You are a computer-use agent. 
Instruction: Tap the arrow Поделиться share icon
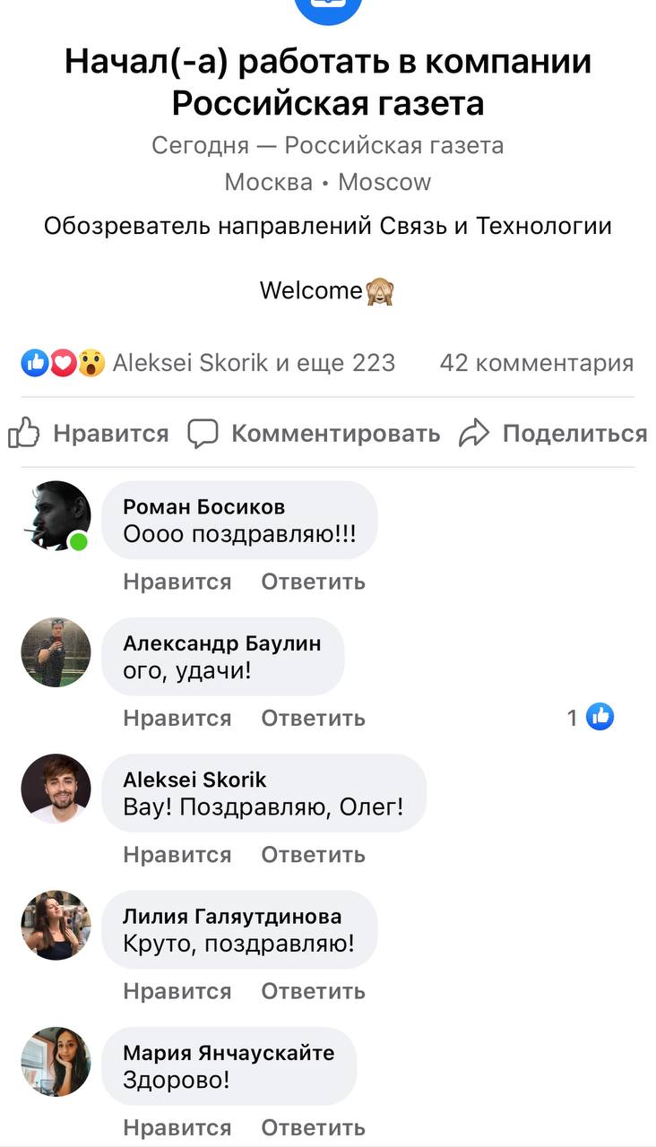tap(473, 434)
